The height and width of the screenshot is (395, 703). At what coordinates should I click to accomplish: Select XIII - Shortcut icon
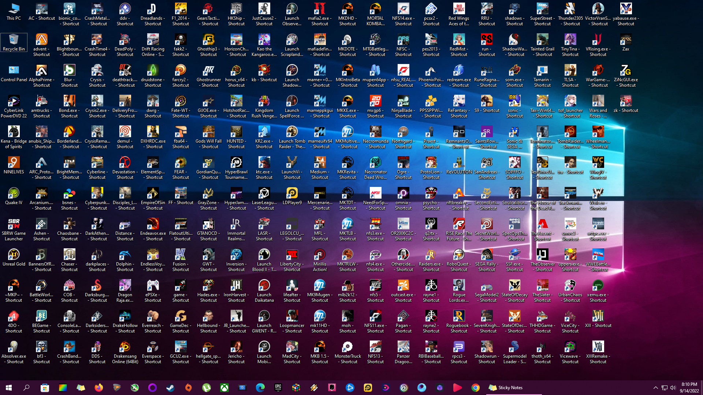tap(598, 319)
